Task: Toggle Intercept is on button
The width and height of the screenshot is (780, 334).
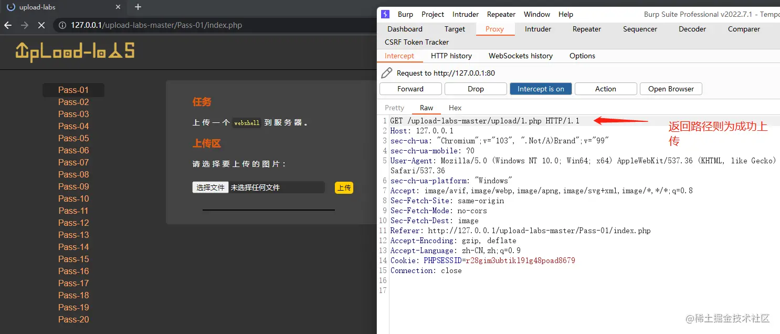Action: coord(541,89)
